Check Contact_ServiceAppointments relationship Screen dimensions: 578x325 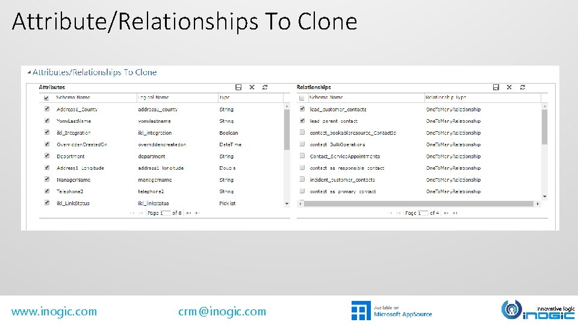[x=302, y=156]
